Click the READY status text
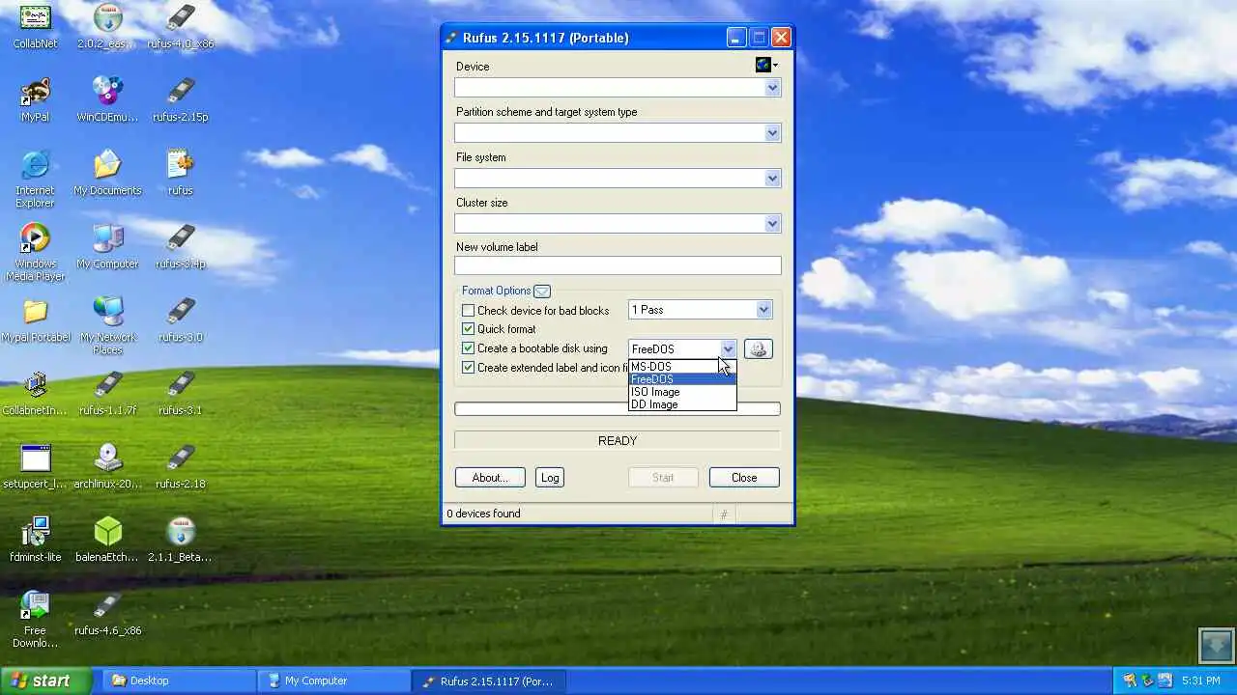Image resolution: width=1237 pixels, height=695 pixels. (x=618, y=441)
